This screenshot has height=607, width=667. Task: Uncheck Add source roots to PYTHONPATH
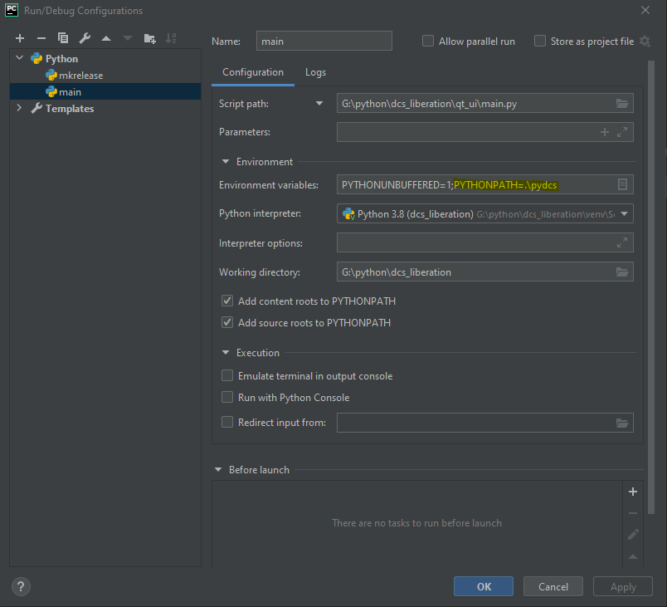point(227,322)
